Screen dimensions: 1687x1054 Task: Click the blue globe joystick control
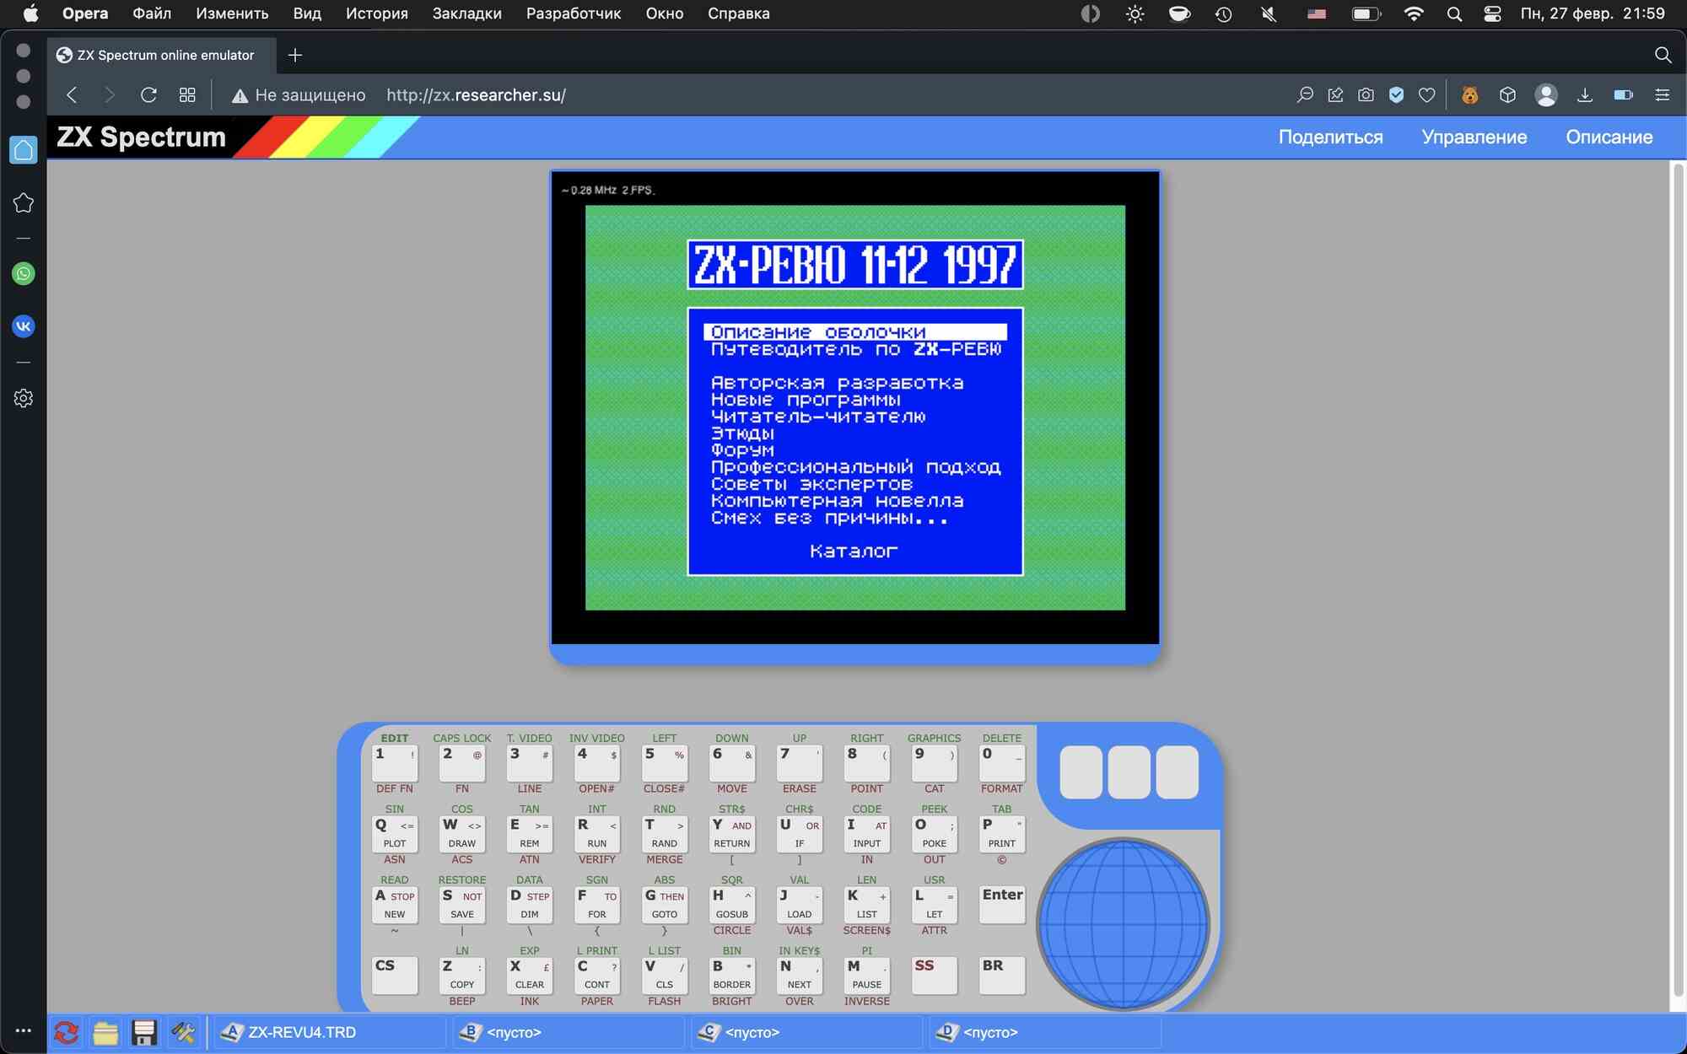click(1124, 924)
